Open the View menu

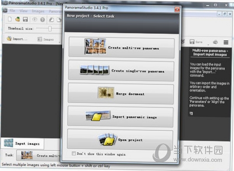click(x=23, y=11)
